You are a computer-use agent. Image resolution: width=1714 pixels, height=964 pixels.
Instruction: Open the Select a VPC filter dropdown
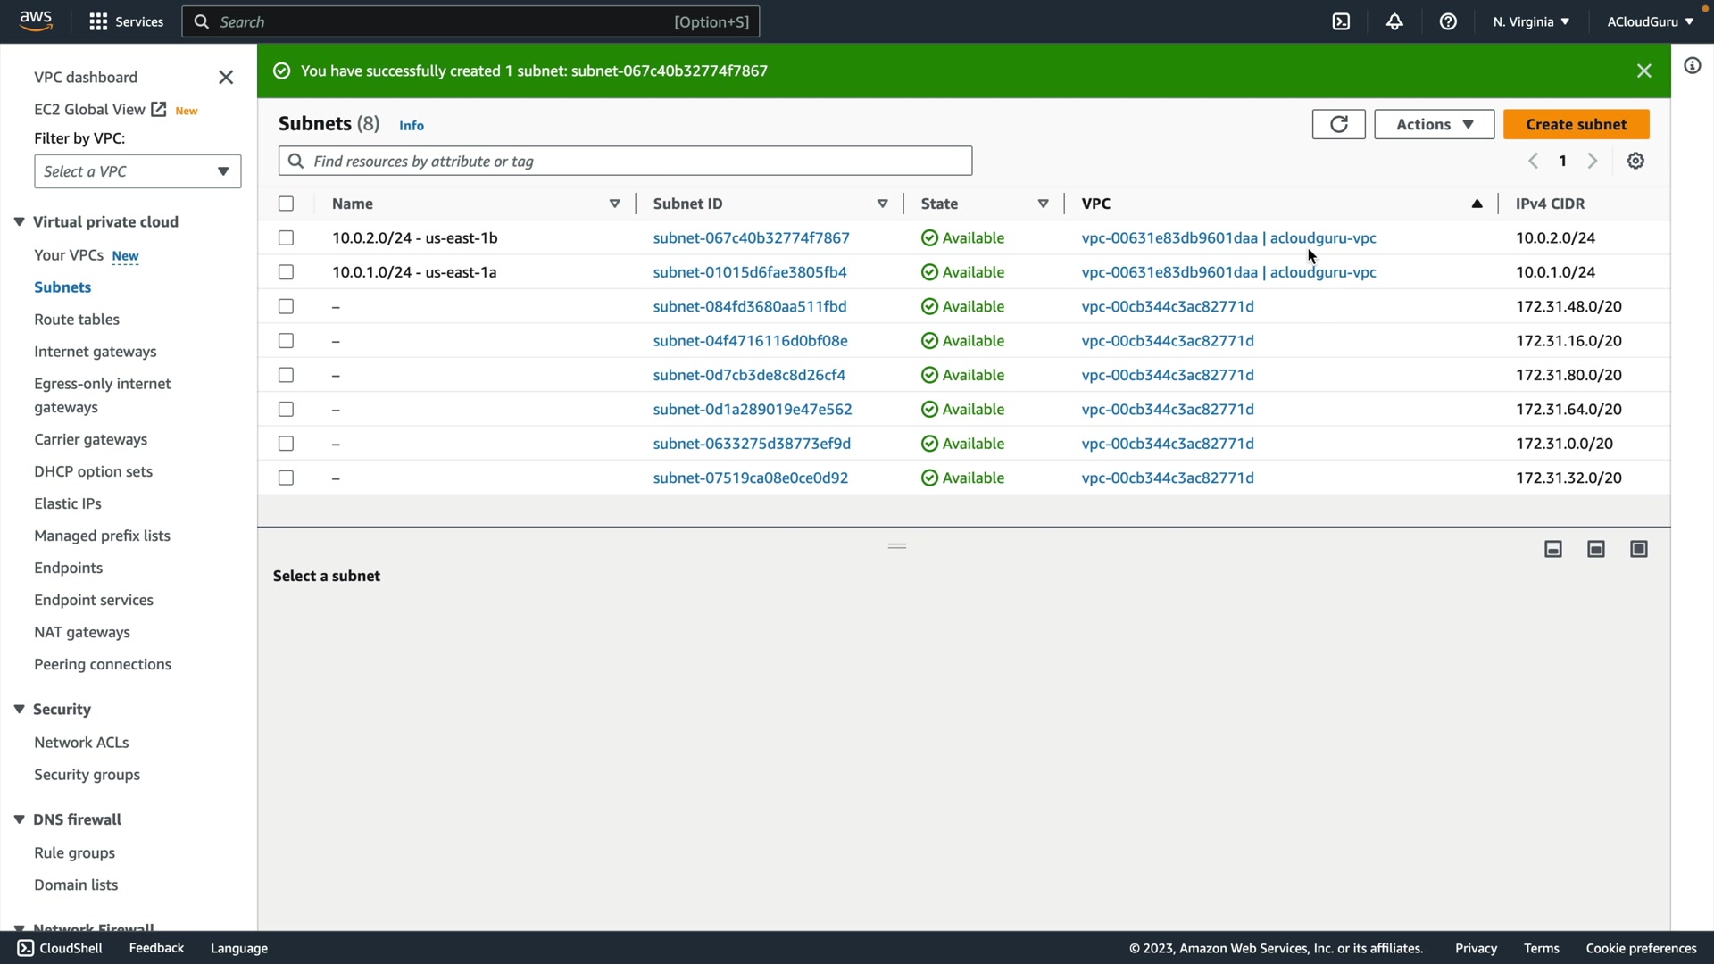tap(137, 171)
